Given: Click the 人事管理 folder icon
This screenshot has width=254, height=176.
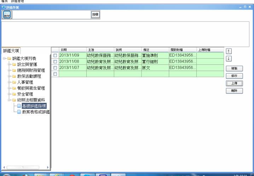Looking at the screenshot, I should click(14, 82).
